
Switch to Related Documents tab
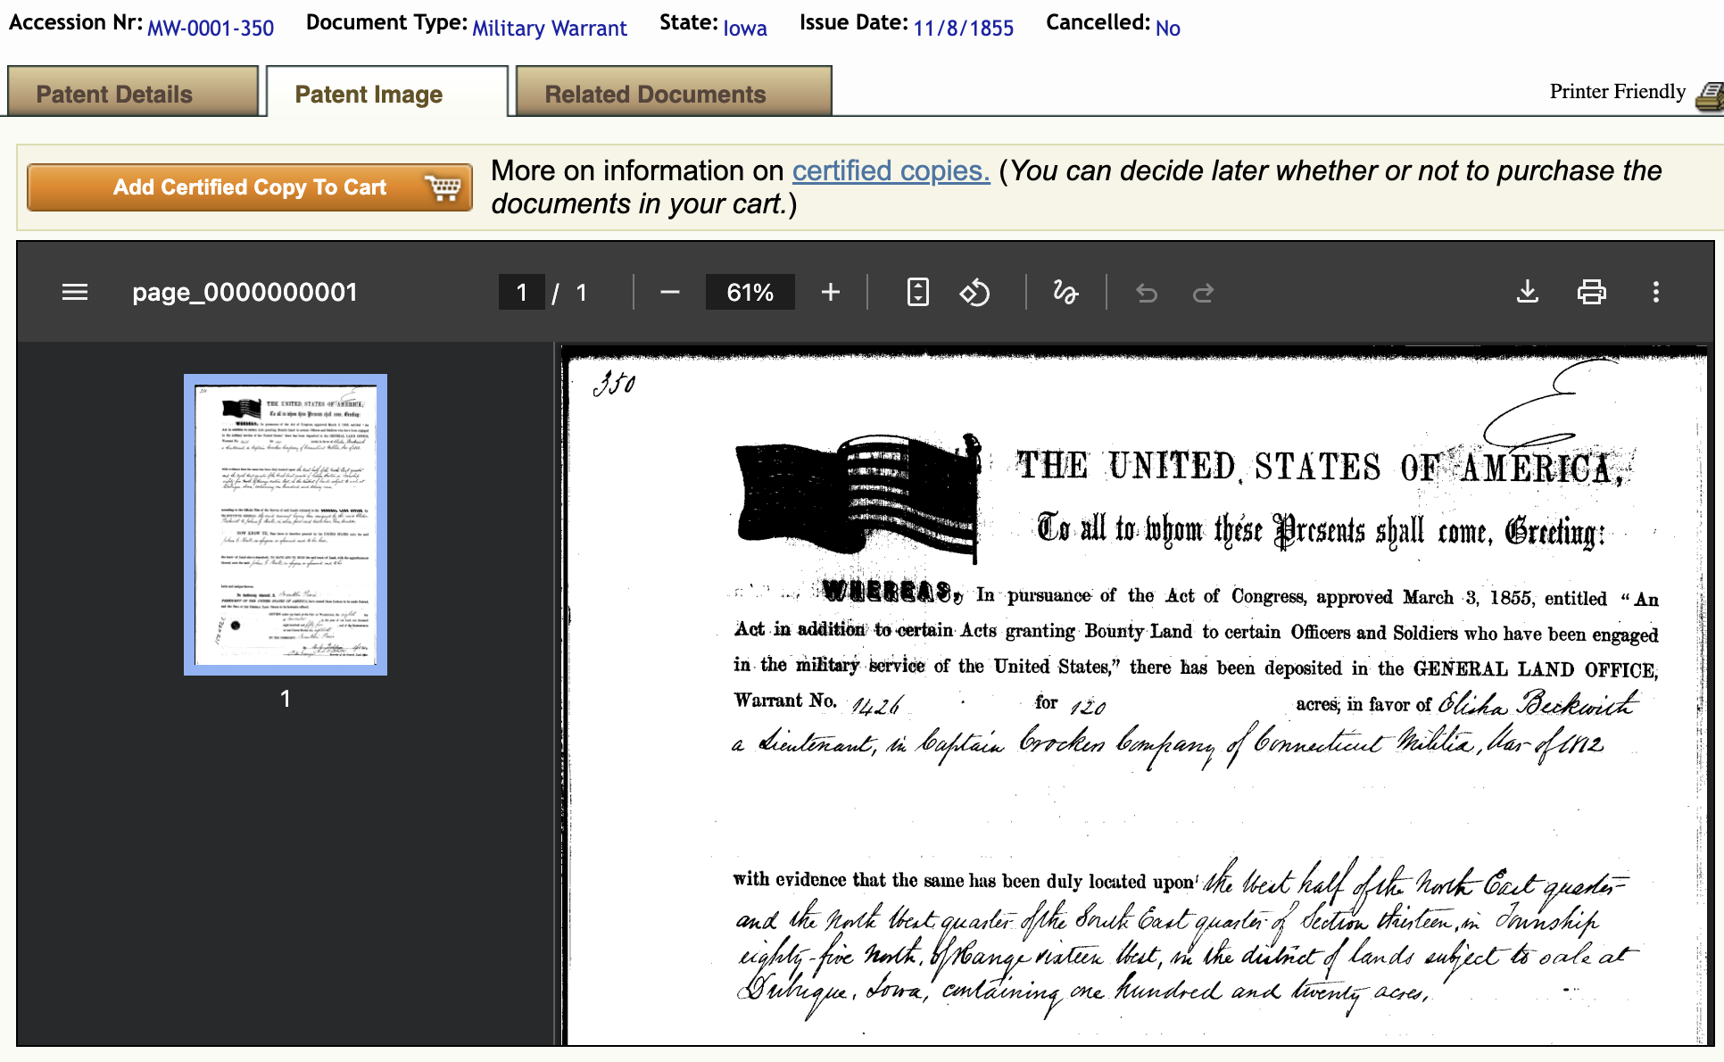point(674,92)
